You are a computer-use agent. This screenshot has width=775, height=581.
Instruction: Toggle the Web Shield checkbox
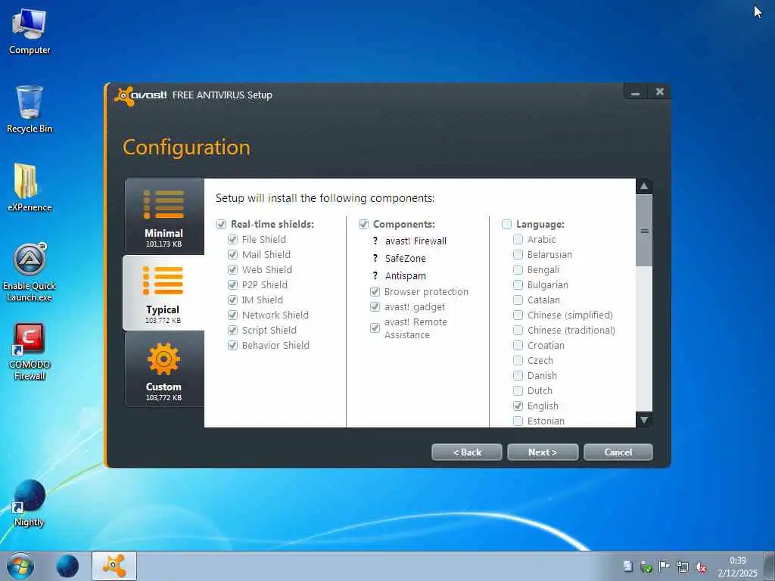[233, 270]
